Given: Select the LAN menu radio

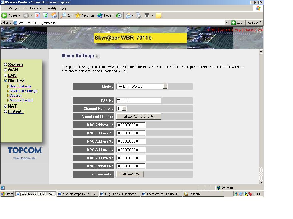Looking at the screenshot, I should coord(5,75).
